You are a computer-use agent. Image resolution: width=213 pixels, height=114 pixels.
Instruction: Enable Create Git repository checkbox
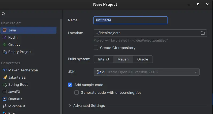pos(96,48)
